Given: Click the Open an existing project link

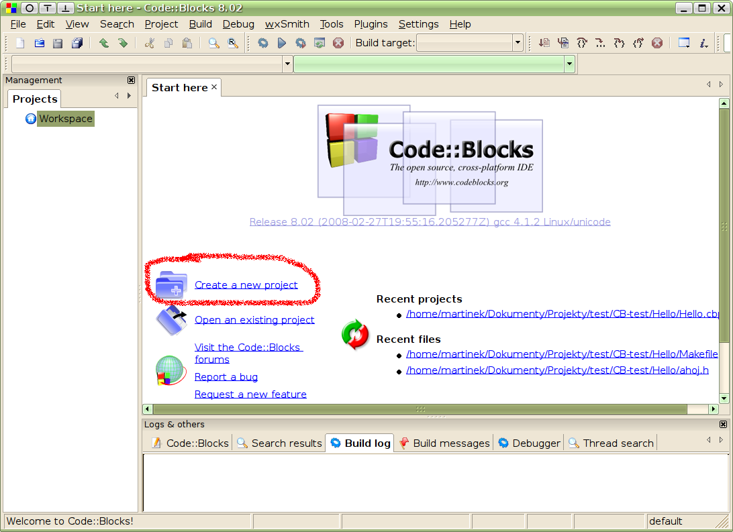Looking at the screenshot, I should 254,320.
